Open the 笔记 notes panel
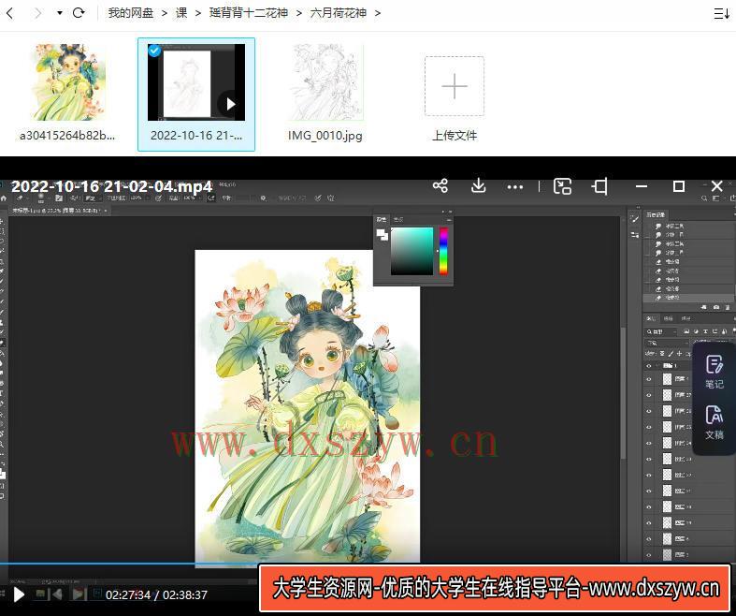This screenshot has width=736, height=616. click(714, 372)
